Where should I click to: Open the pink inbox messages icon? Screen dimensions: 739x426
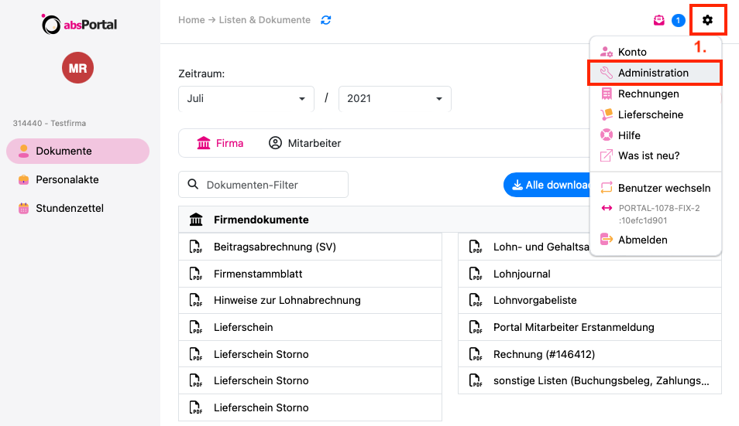[659, 20]
